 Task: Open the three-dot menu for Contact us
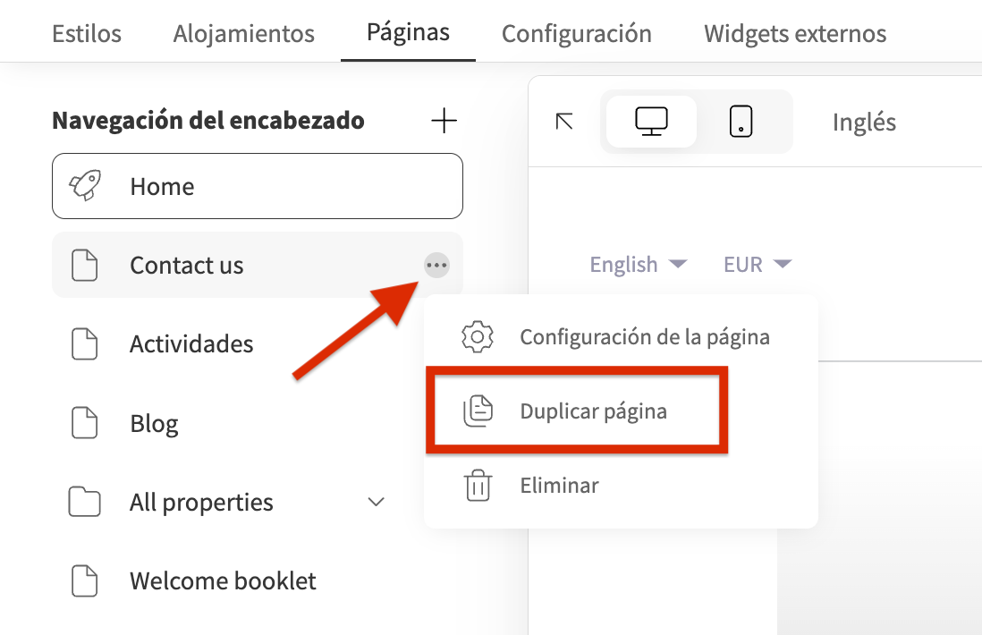click(x=436, y=265)
